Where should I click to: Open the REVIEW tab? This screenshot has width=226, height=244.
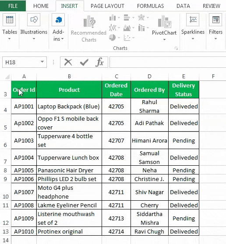pos(212,6)
